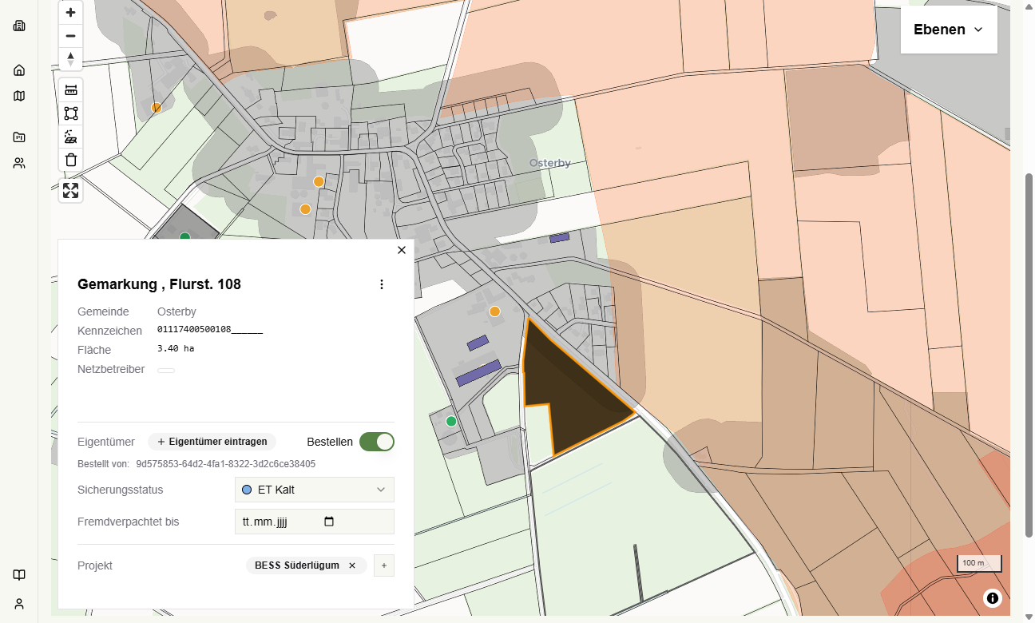Toggle the Bestellen switch off

tap(377, 442)
